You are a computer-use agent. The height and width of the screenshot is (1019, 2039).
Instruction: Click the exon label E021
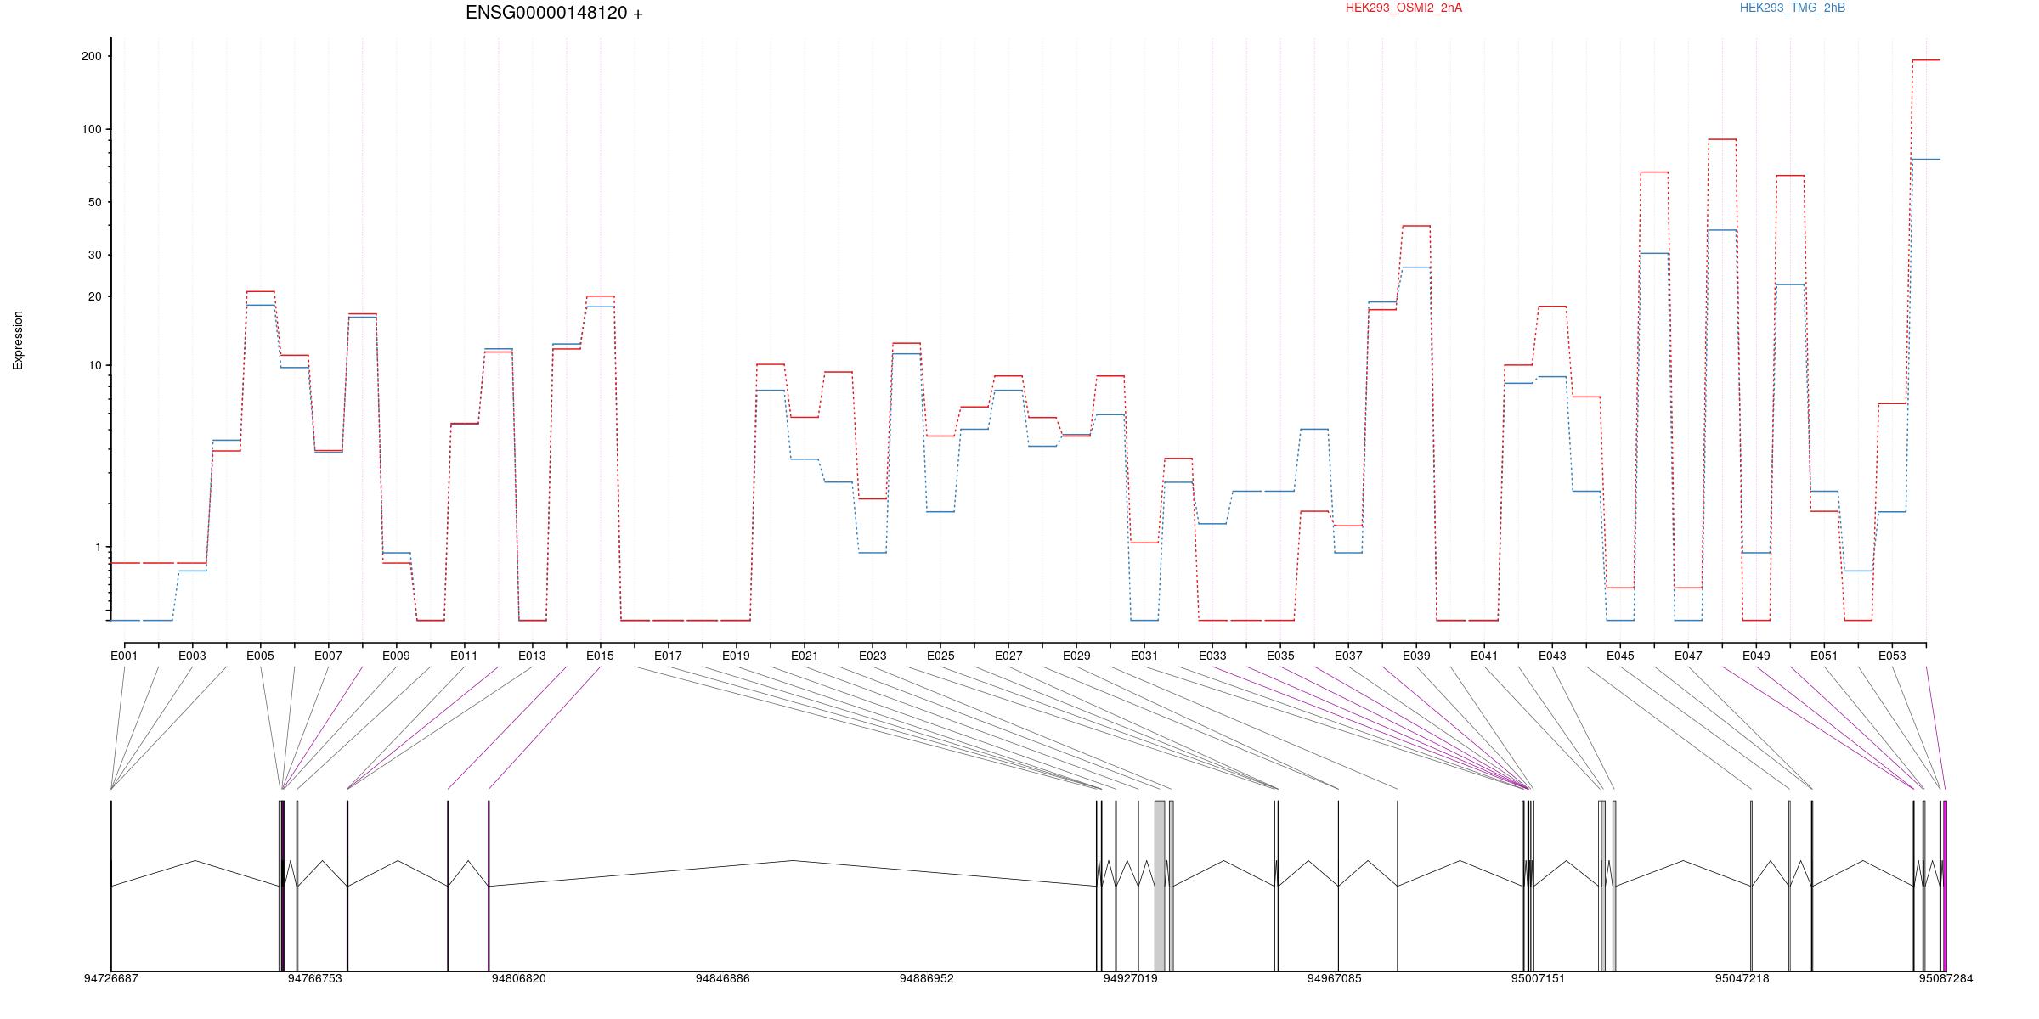click(805, 656)
